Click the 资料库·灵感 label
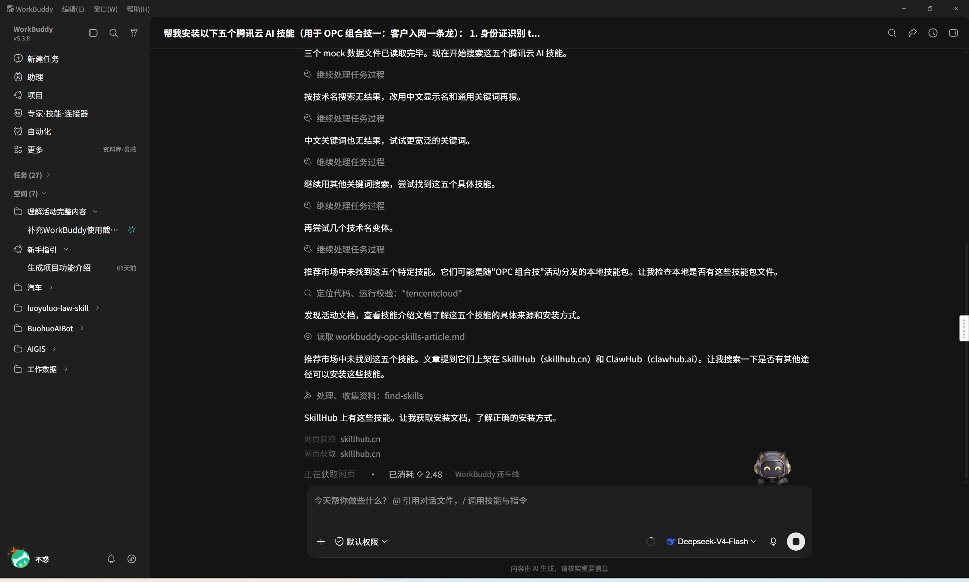 pyautogui.click(x=119, y=149)
